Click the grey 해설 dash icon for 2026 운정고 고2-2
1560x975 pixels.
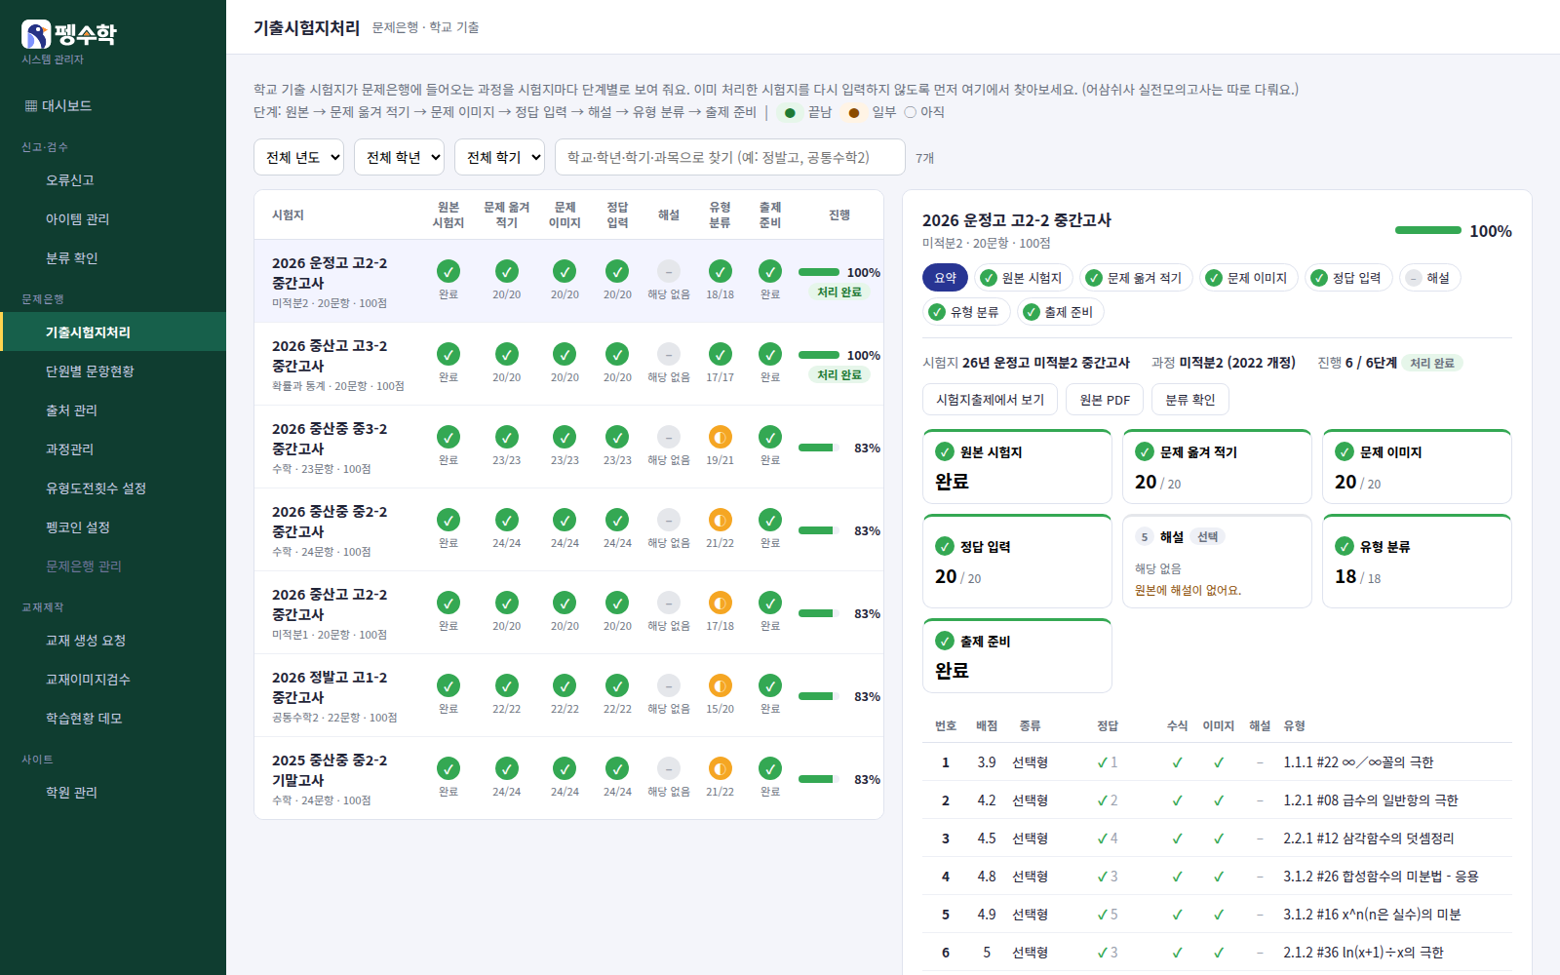point(669,271)
